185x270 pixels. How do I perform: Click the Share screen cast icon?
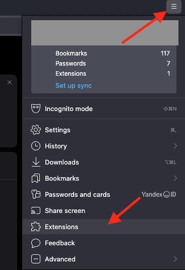(x=36, y=210)
